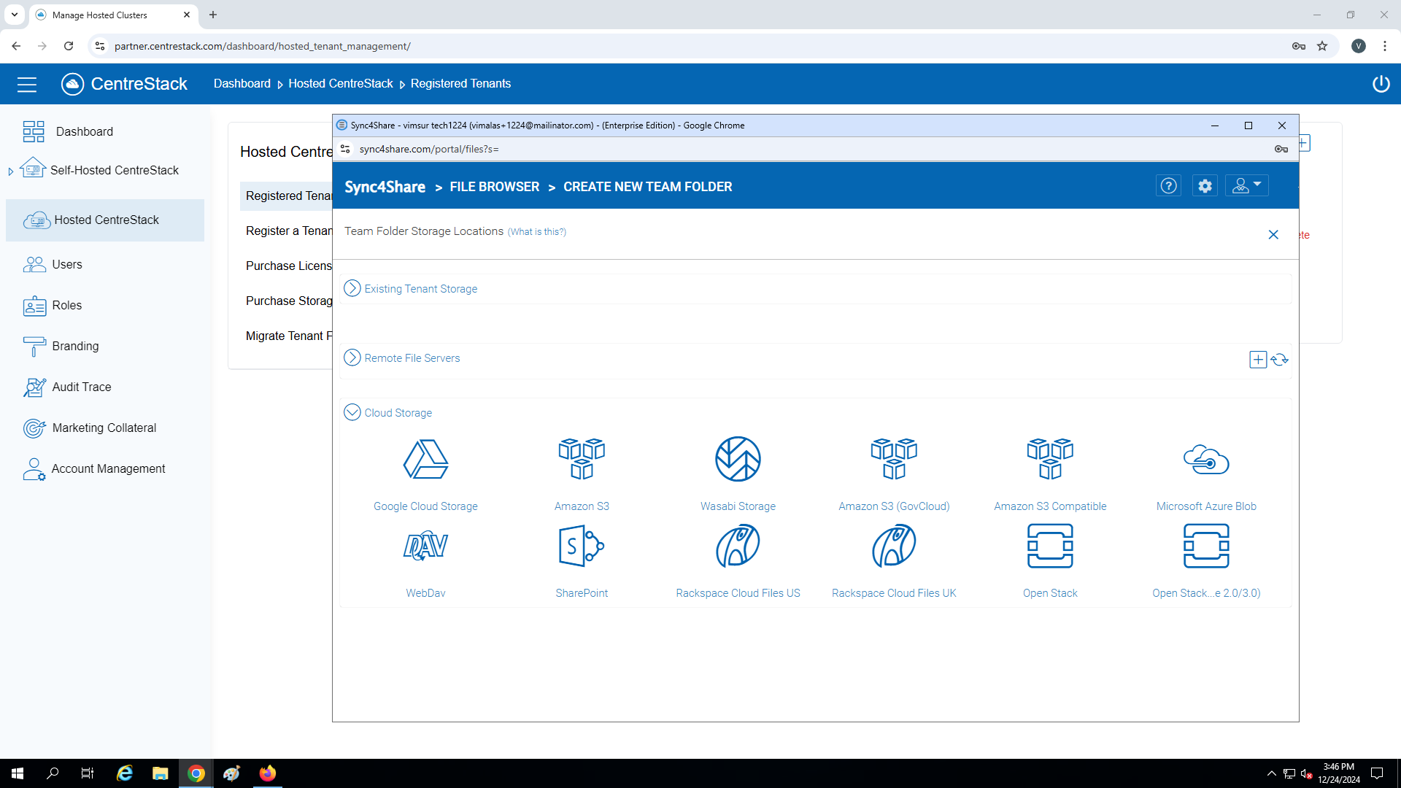Open Windows taskbar search
Screen dimensions: 1401x788
pos(53,773)
